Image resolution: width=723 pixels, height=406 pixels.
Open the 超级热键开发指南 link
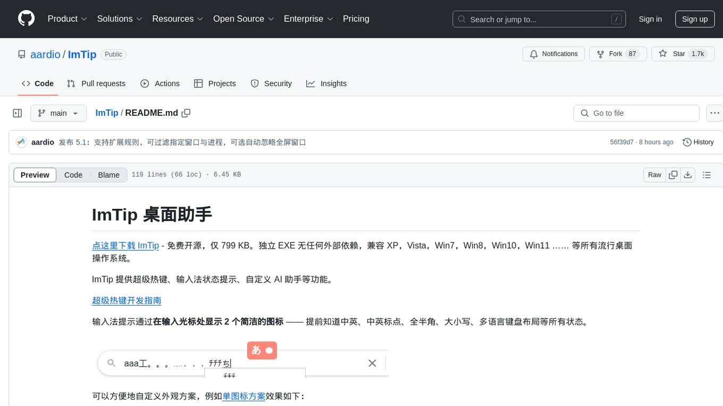tap(127, 300)
